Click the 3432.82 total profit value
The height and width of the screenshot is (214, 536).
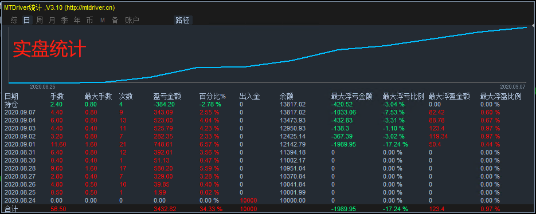coord(165,208)
